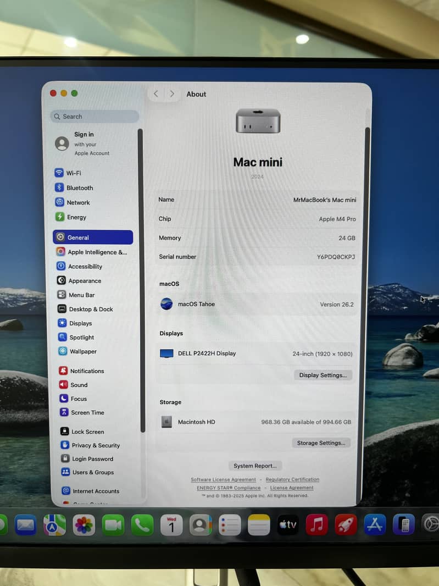This screenshot has height=586, width=439.
Task: Open Login Password settings
Action: tap(87, 458)
